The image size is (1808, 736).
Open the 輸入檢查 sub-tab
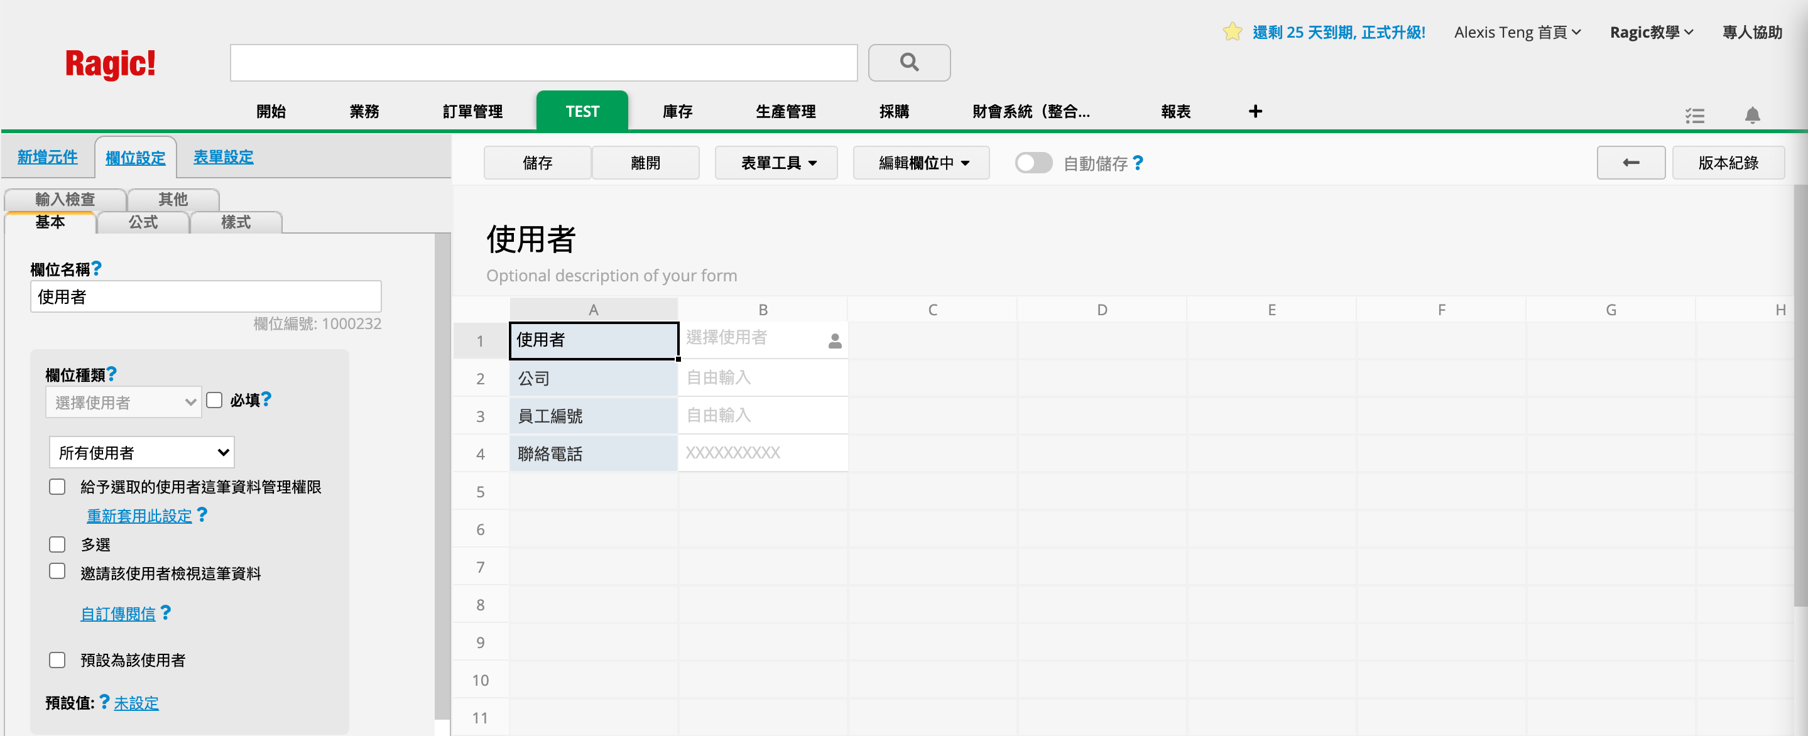[x=65, y=199]
